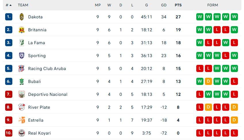Click the Racing Club Aruba crest
This screenshot has width=244, height=140.
point(22,69)
